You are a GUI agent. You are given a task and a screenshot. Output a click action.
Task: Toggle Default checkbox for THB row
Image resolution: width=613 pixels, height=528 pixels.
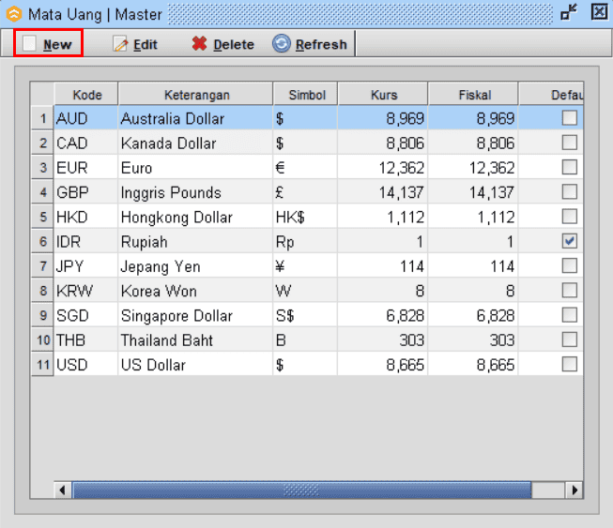pos(569,339)
